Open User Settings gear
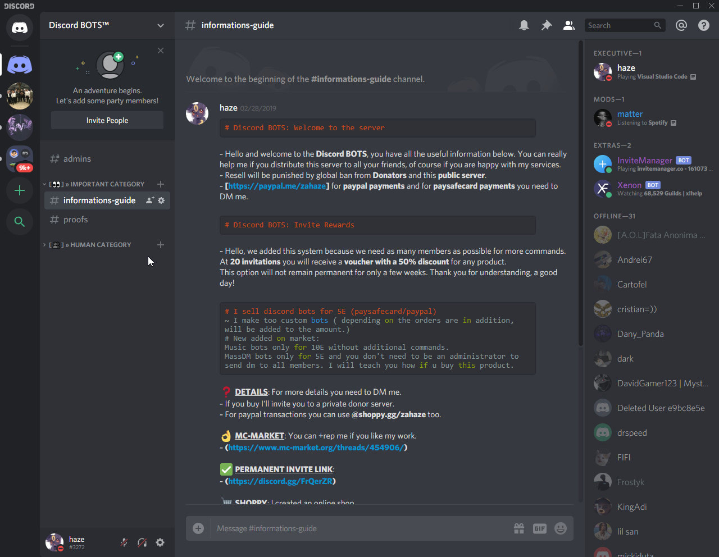Screen dimensions: 719x557 [x=160, y=542]
